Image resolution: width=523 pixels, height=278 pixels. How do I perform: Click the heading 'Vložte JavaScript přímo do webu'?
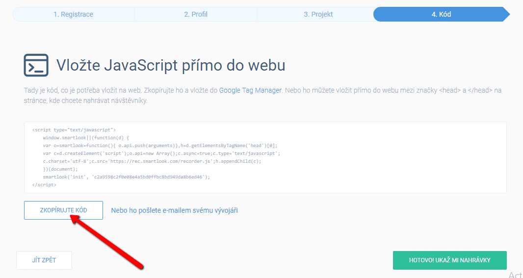point(171,65)
